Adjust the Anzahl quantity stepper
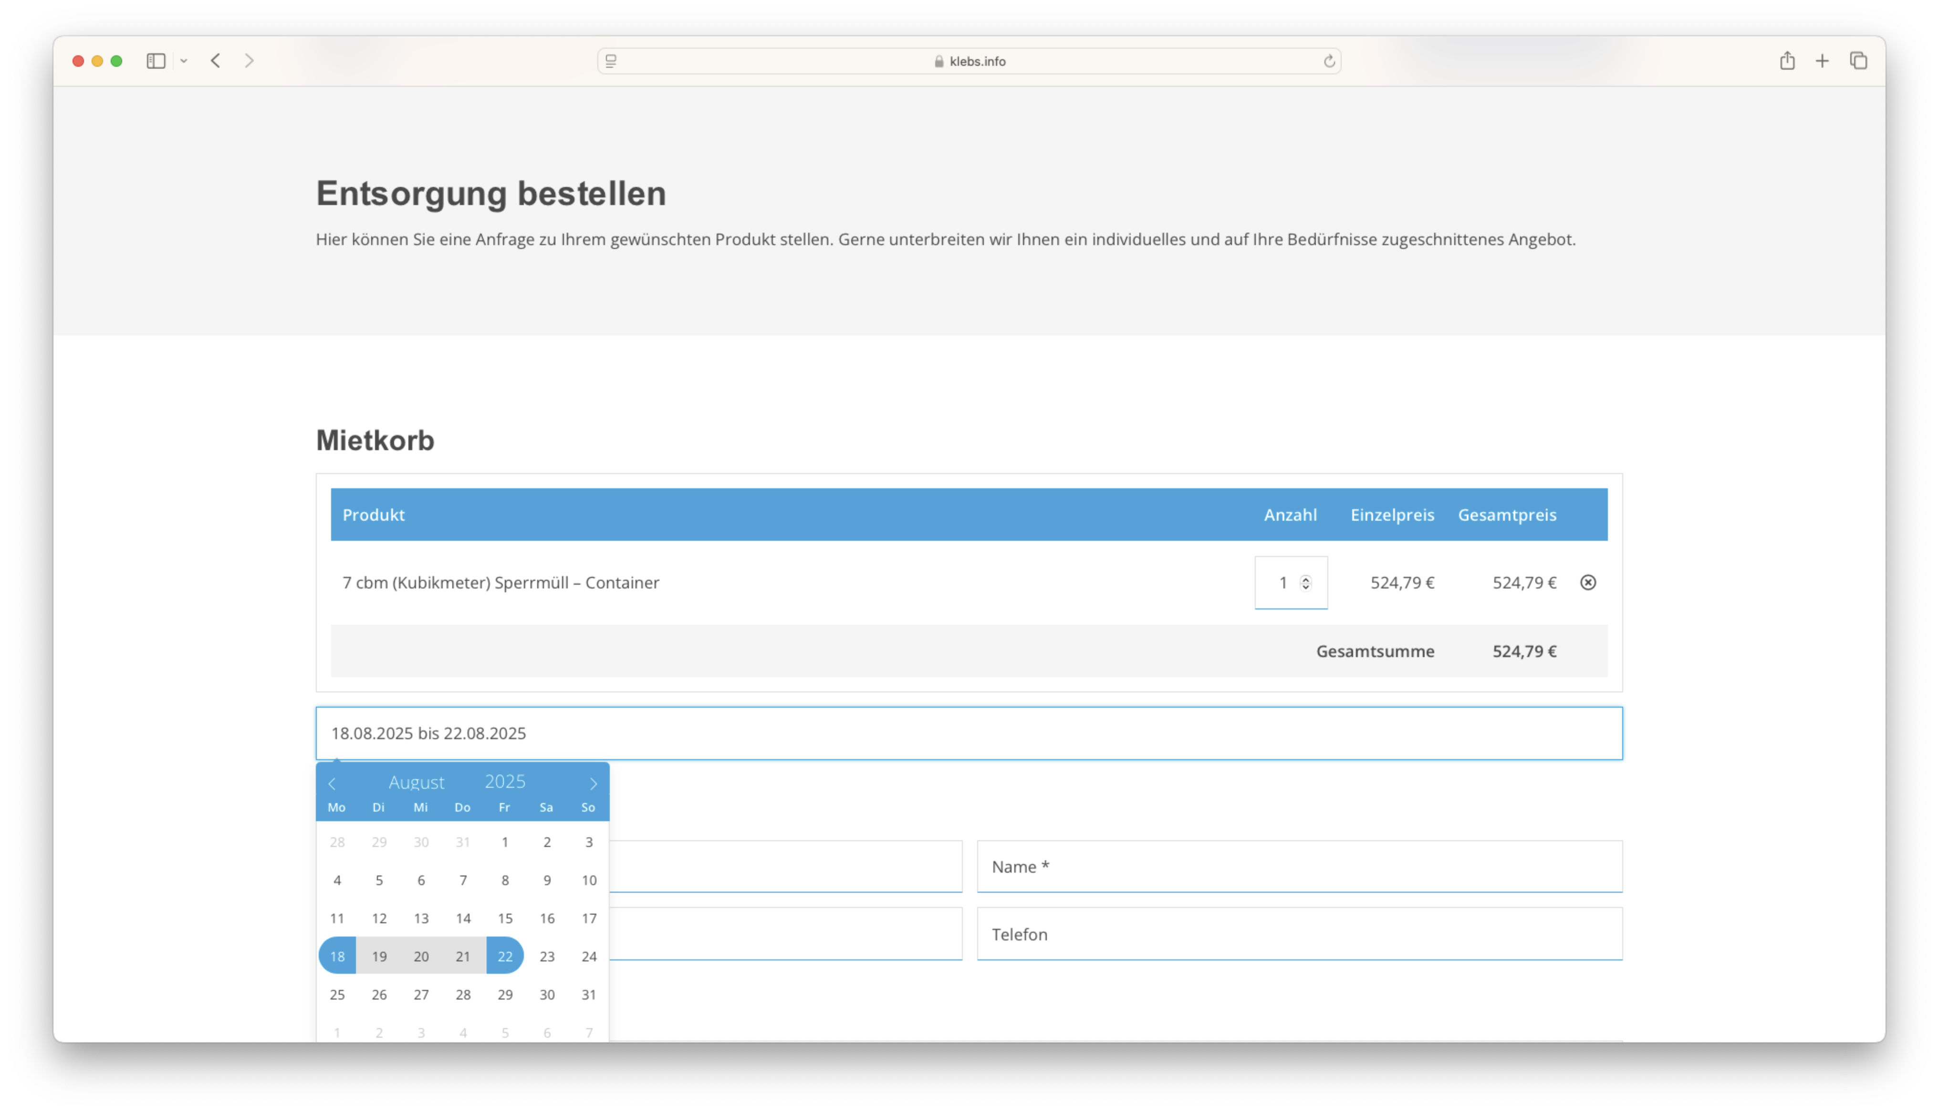Viewport: 1939px width, 1113px height. 1306,583
